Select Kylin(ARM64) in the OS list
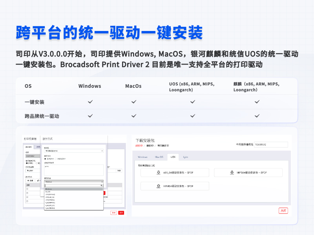This screenshot has width=314, height=235. click(x=74, y=208)
